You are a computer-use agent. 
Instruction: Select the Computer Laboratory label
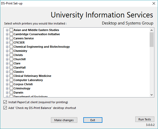pyautogui.click(x=28, y=80)
